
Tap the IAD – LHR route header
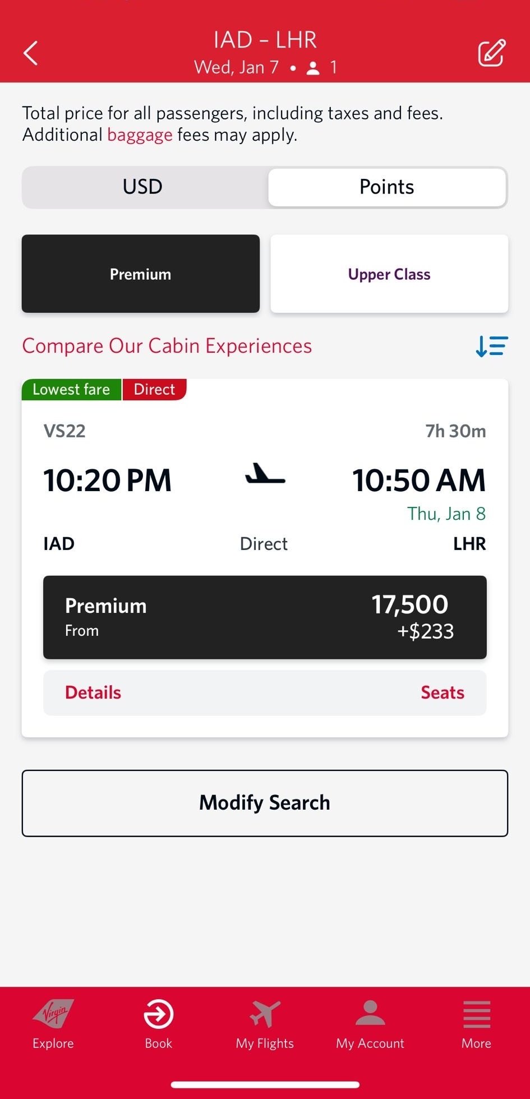pyautogui.click(x=265, y=40)
